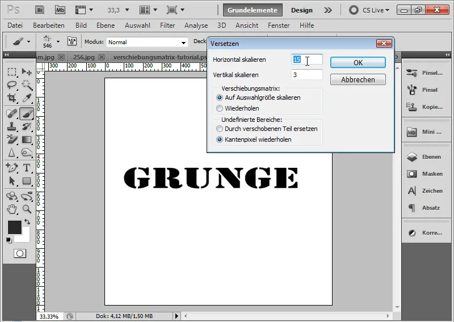Click Abbrechen in Versetzen dialog
Image resolution: width=454 pixels, height=322 pixels.
[358, 79]
